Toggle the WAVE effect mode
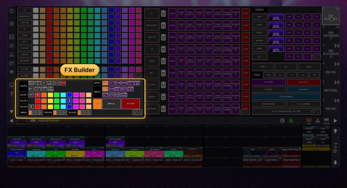This screenshot has width=347, height=188. tap(124, 83)
